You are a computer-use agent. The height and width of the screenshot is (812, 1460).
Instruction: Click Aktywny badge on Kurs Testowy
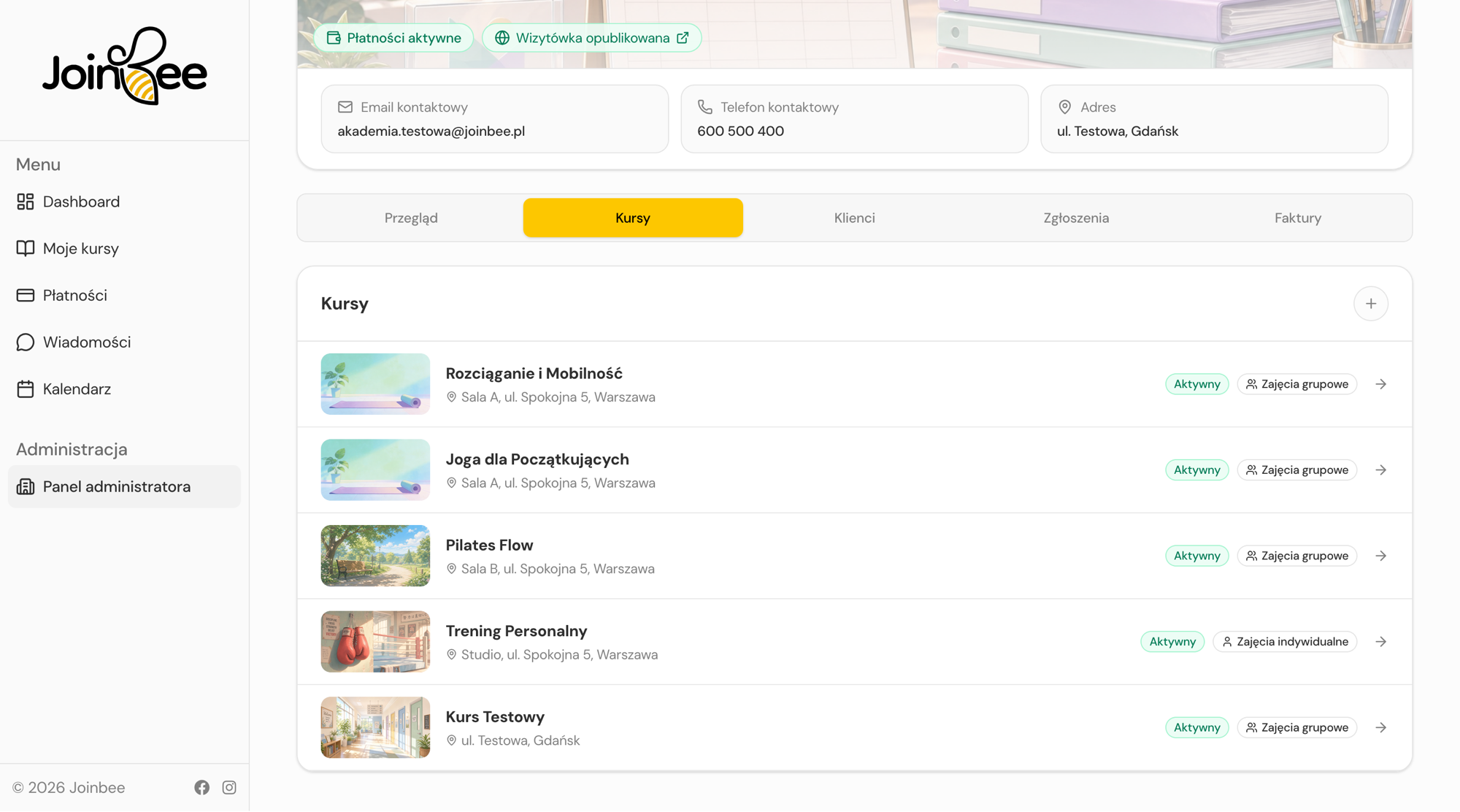click(x=1197, y=727)
